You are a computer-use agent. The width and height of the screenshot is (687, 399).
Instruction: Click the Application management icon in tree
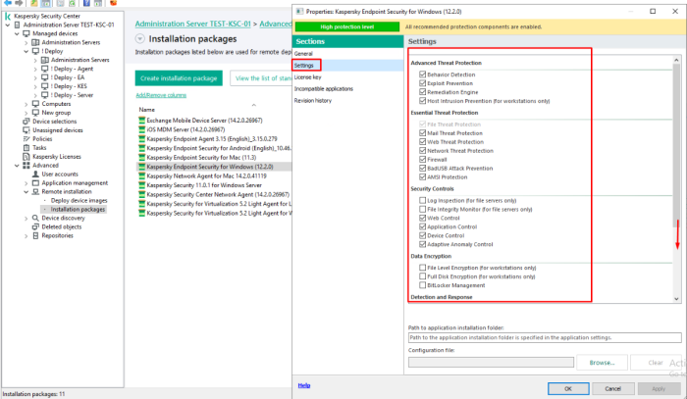[35, 183]
